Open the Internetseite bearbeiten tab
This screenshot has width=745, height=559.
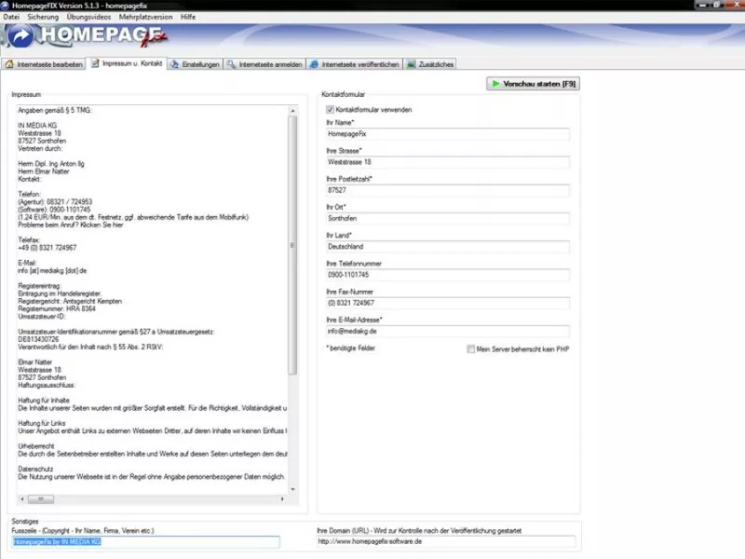(x=46, y=64)
